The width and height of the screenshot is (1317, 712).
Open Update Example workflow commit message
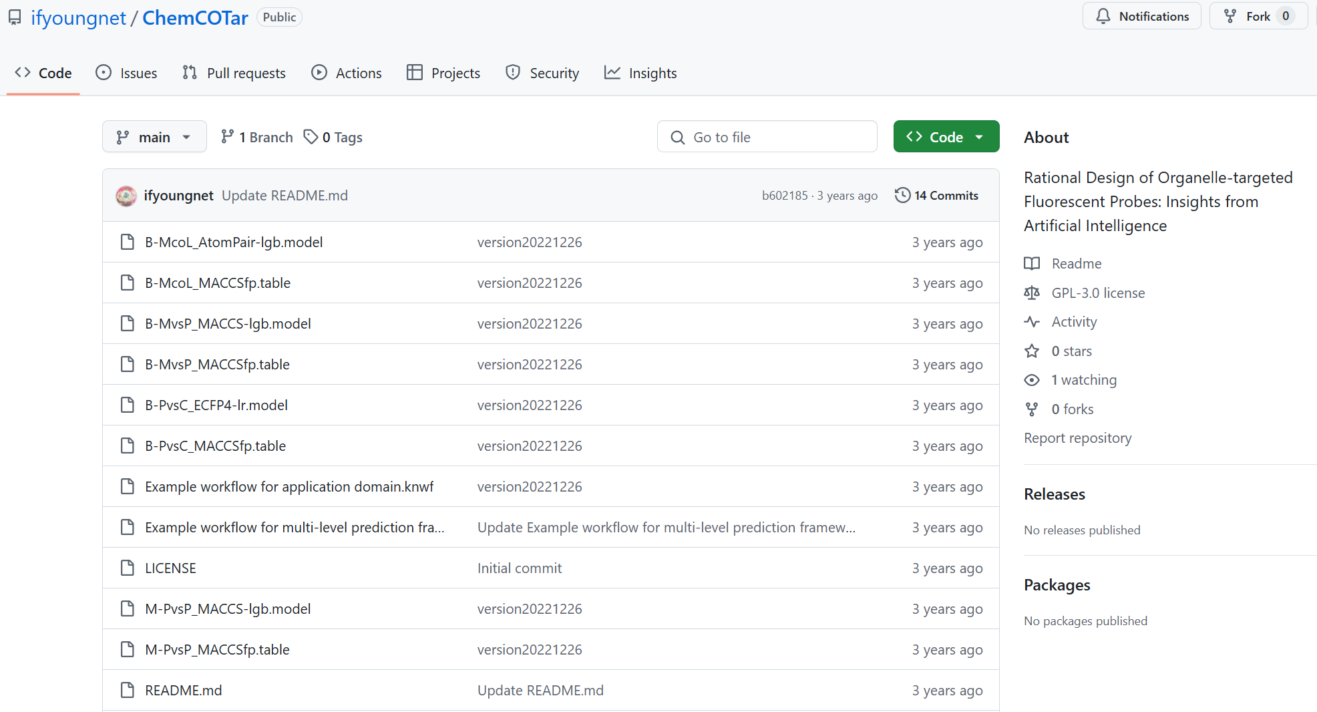pos(666,527)
